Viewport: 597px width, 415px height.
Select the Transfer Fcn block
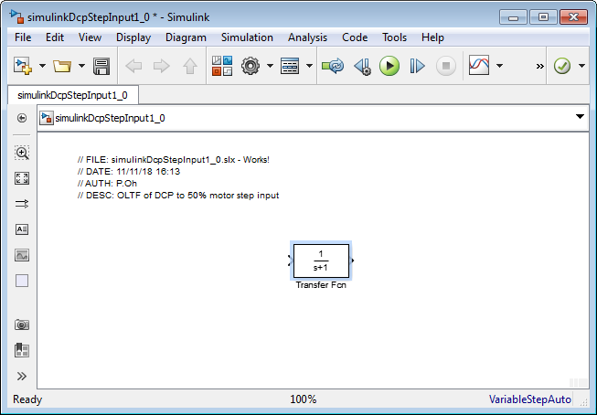point(321,261)
